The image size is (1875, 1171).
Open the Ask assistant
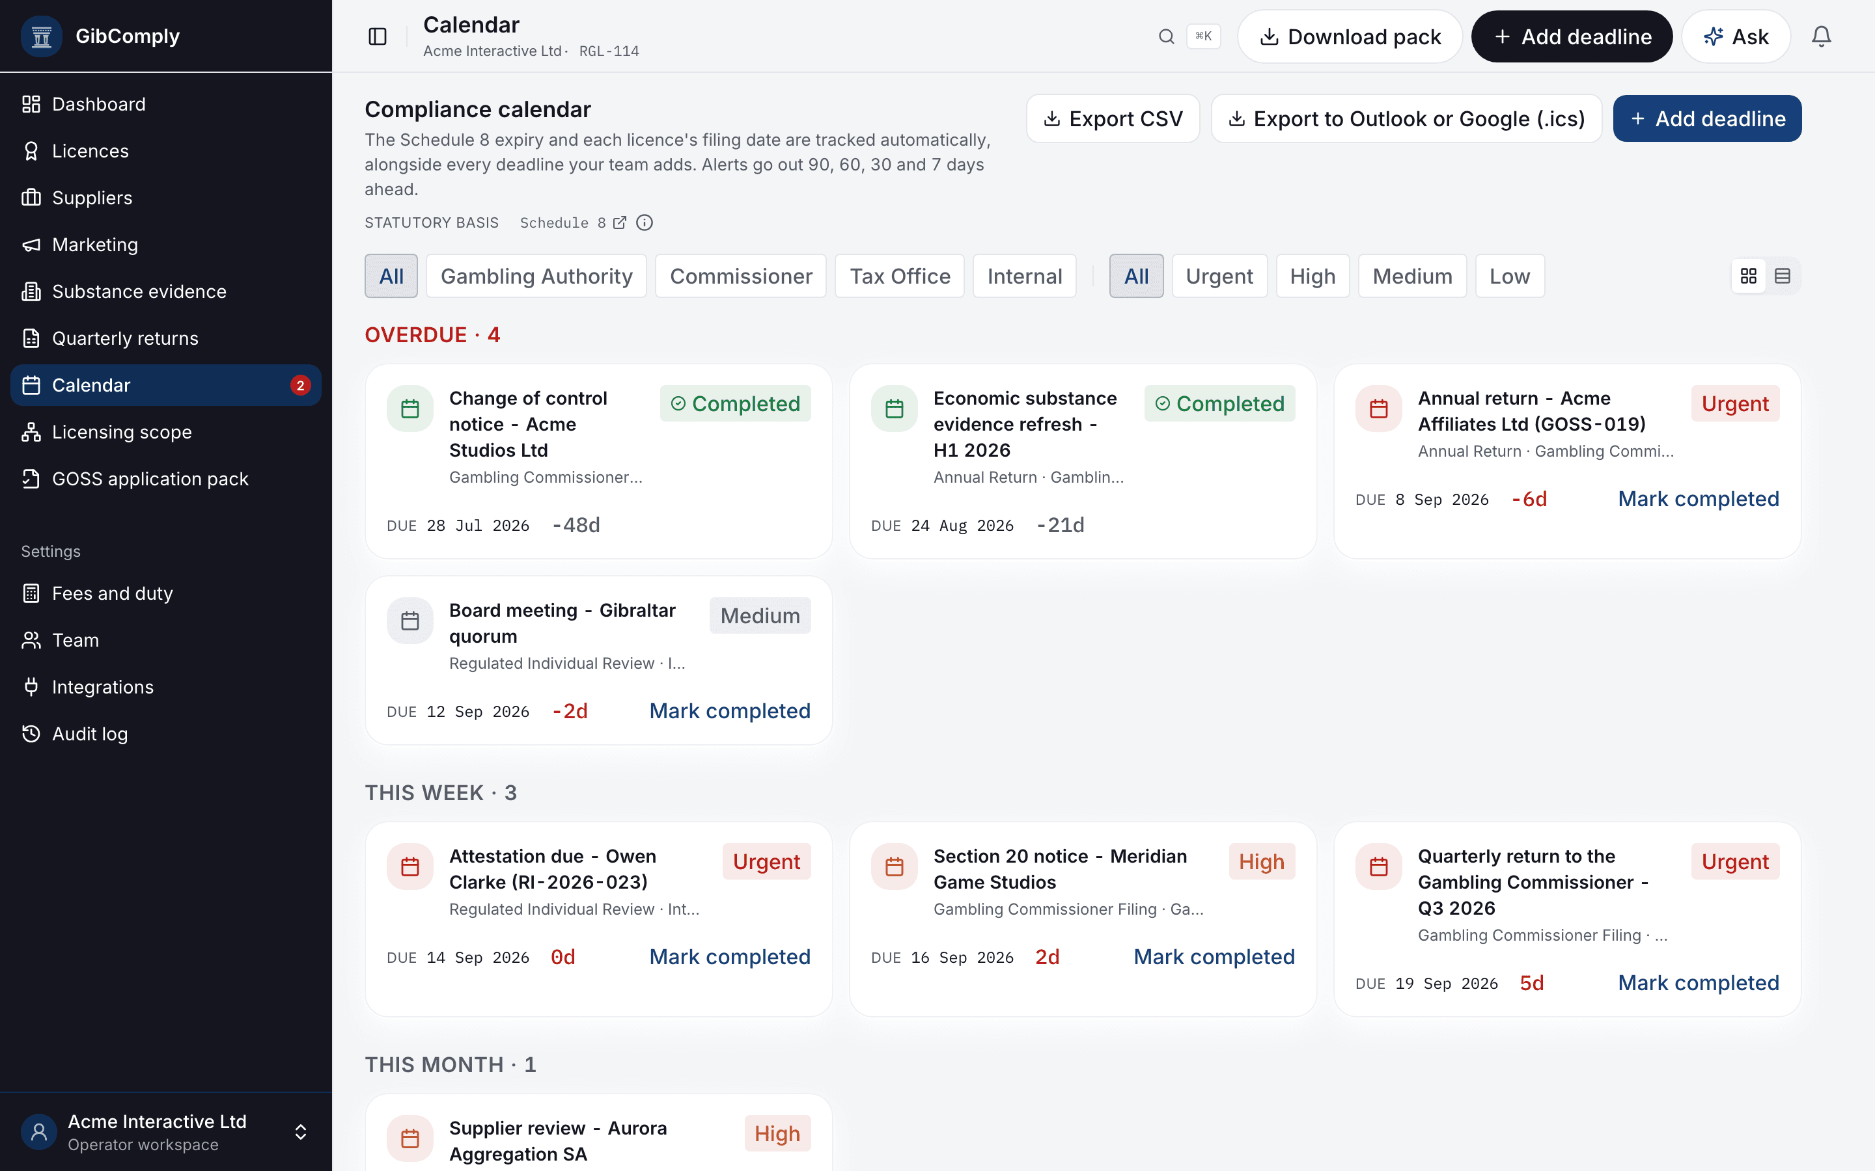(1736, 36)
